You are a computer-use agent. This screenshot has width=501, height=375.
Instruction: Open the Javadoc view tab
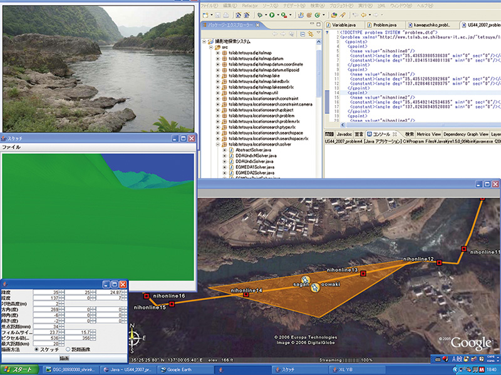coord(344,134)
